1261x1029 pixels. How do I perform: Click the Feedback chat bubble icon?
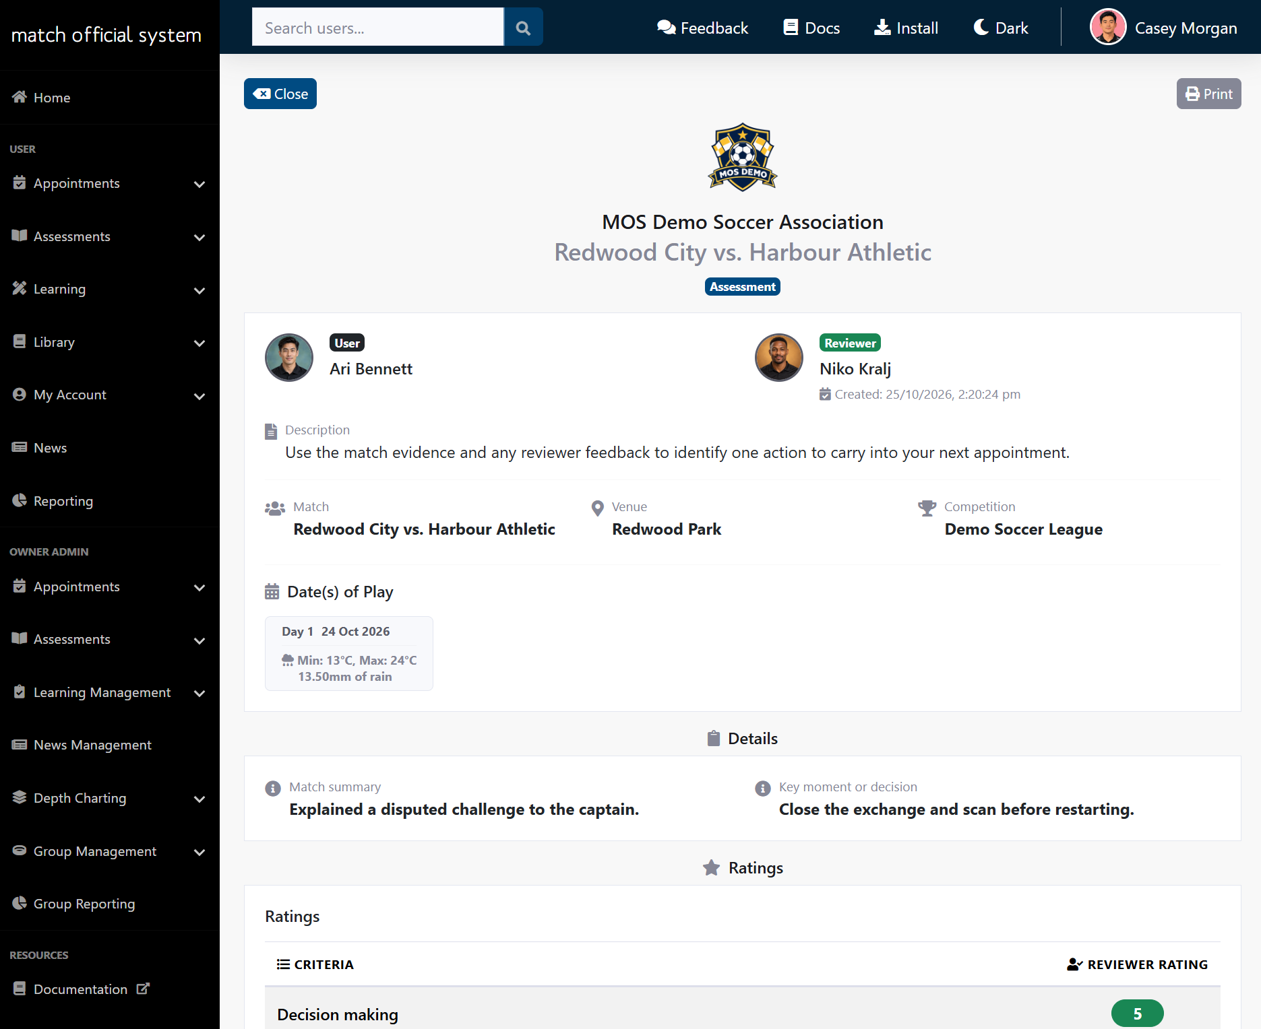click(x=666, y=28)
